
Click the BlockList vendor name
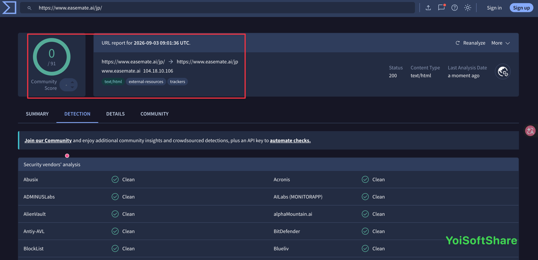(34, 248)
